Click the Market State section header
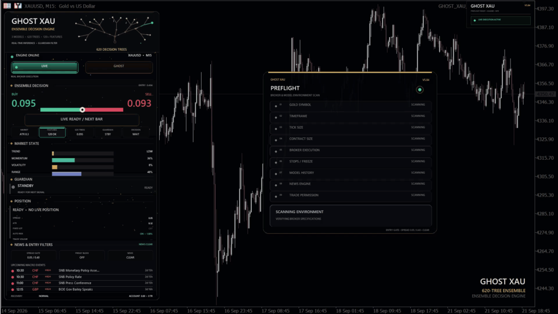The height and width of the screenshot is (314, 558). pos(27,143)
